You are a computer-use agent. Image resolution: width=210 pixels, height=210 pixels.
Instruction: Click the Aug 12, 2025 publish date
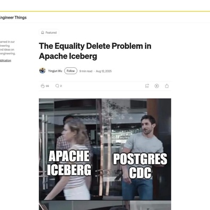click(x=104, y=71)
